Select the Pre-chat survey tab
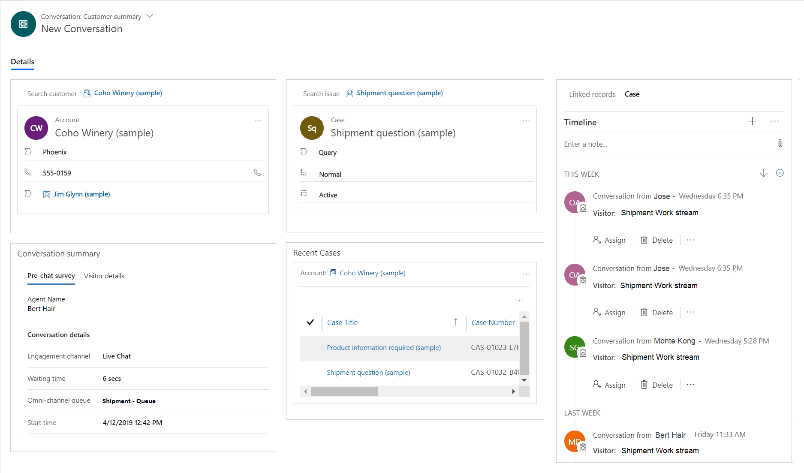Screen dimensions: 804x473 [x=51, y=276]
